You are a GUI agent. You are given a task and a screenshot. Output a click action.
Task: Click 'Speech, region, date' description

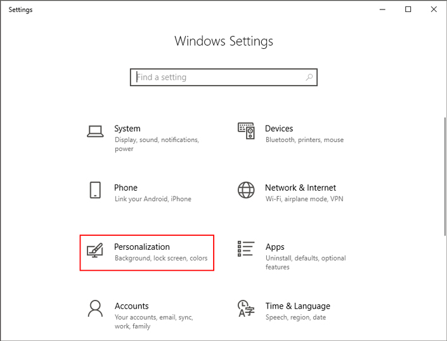(295, 318)
